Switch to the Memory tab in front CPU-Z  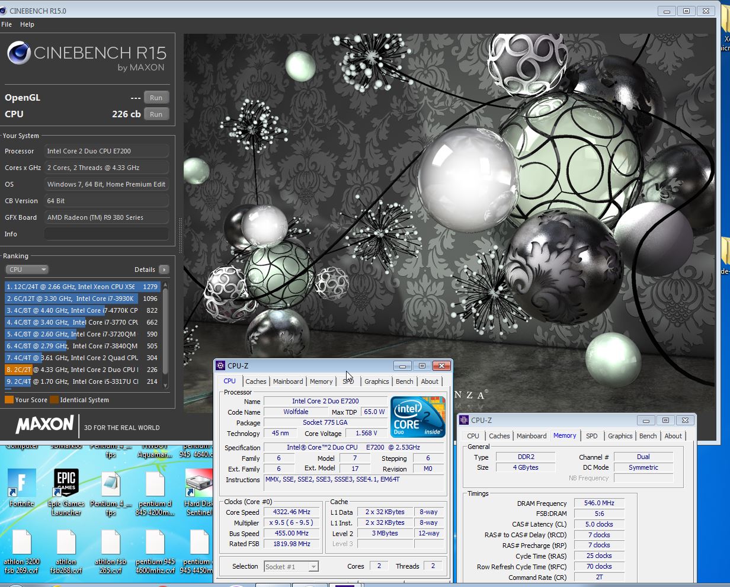pos(321,381)
